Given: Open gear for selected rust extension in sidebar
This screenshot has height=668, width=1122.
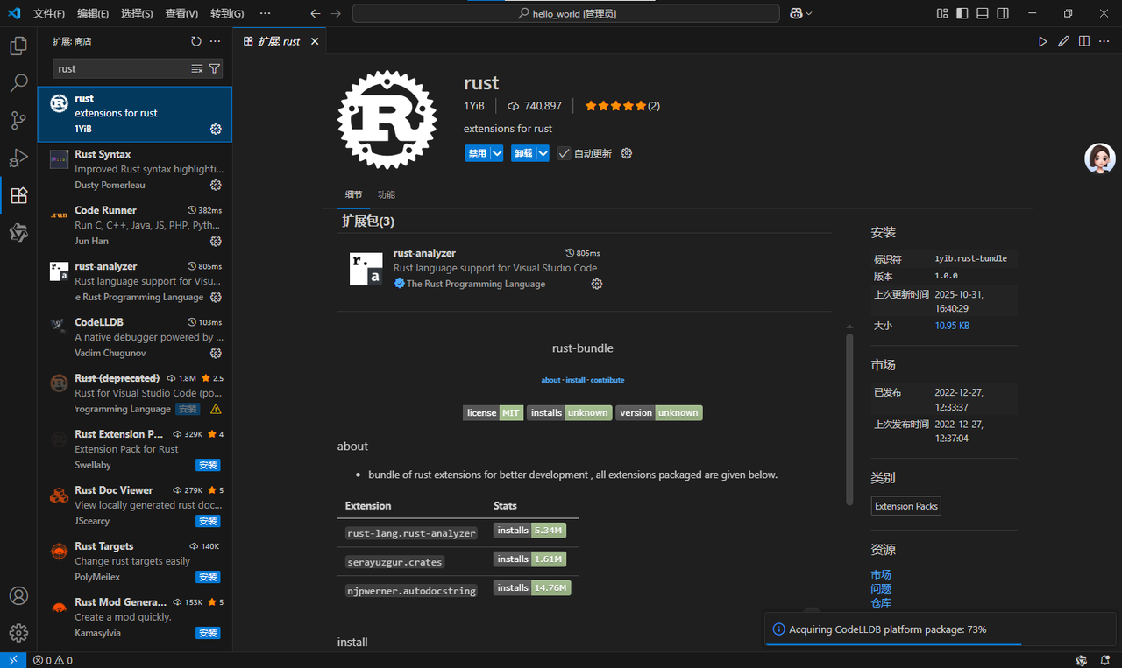Looking at the screenshot, I should click(x=216, y=130).
